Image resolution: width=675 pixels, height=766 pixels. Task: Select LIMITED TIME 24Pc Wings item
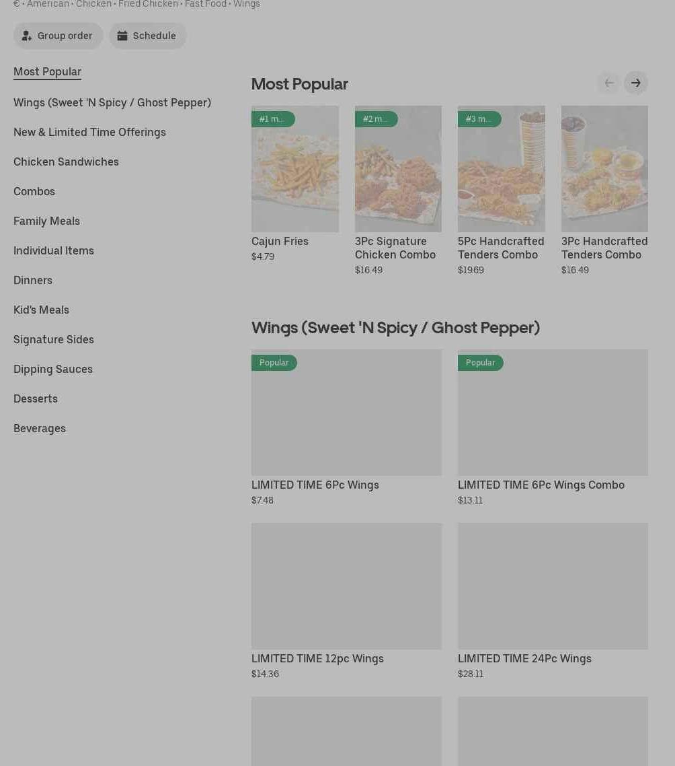click(553, 586)
